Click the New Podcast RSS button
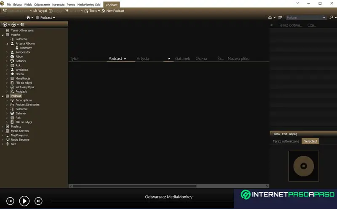 click(x=113, y=11)
